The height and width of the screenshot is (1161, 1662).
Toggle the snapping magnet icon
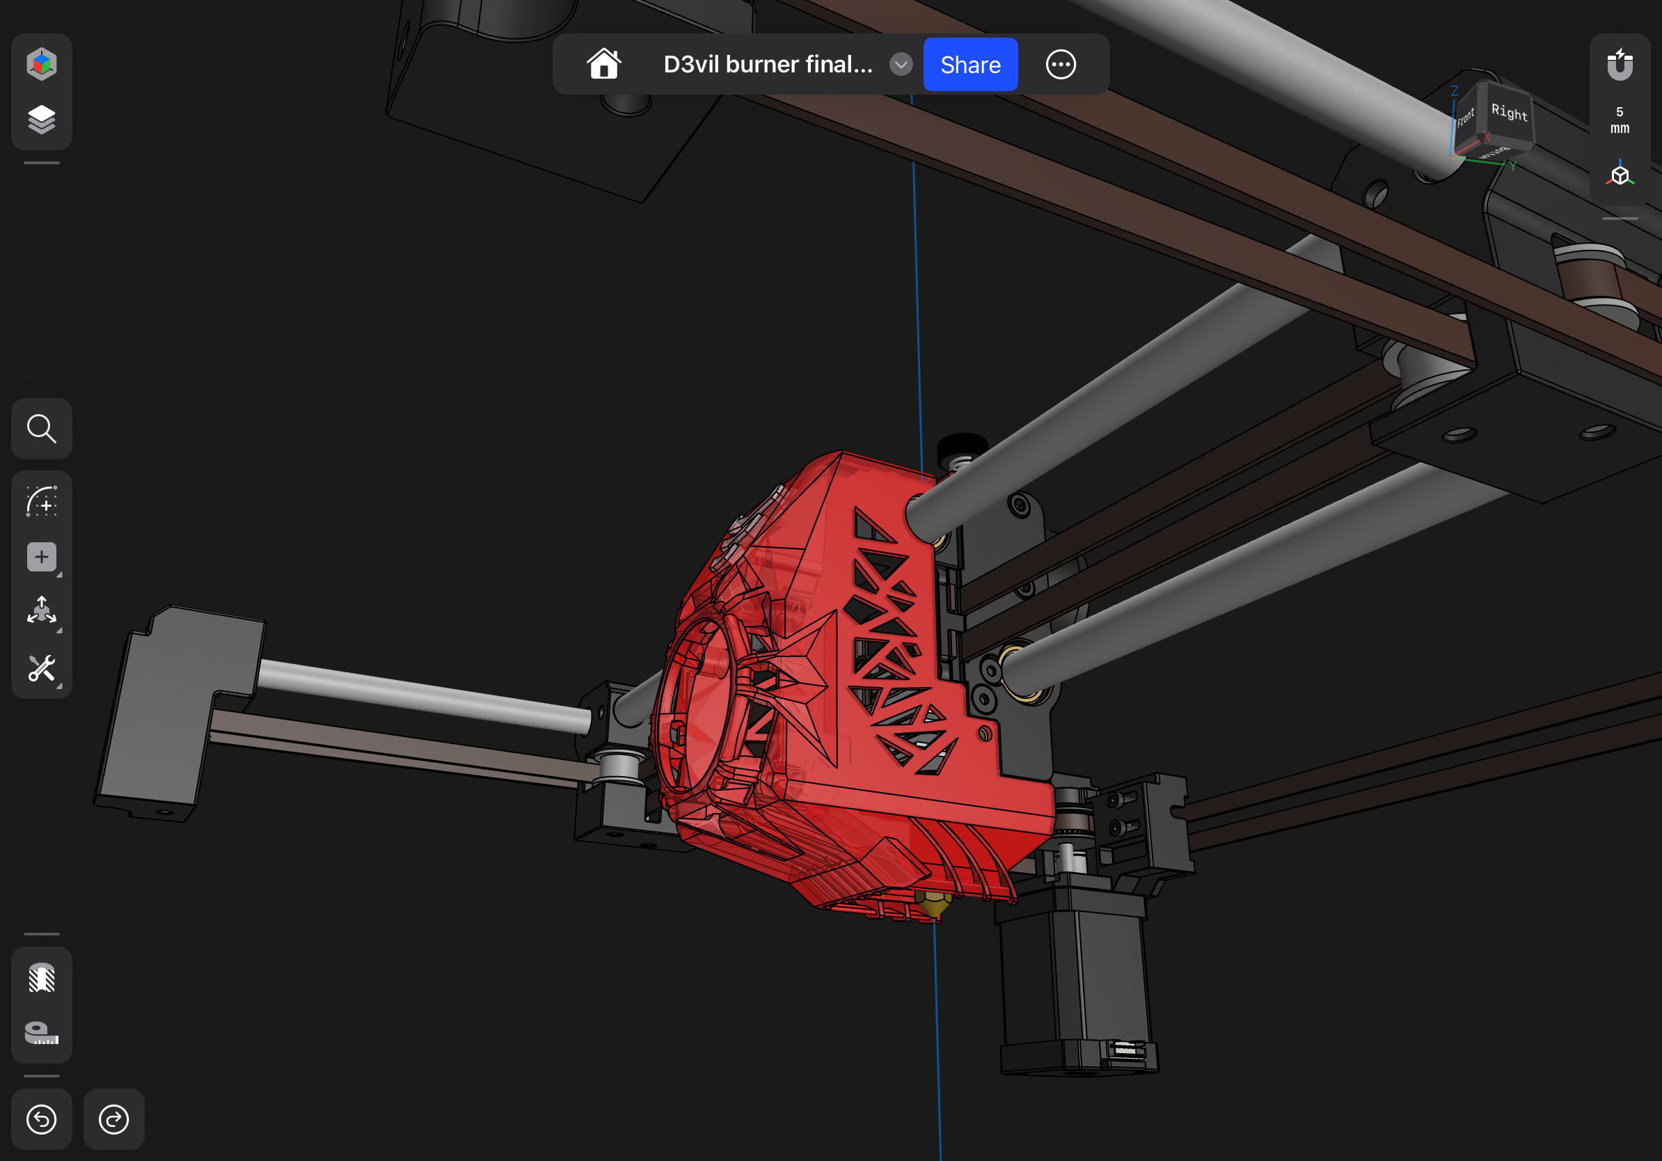point(1620,65)
